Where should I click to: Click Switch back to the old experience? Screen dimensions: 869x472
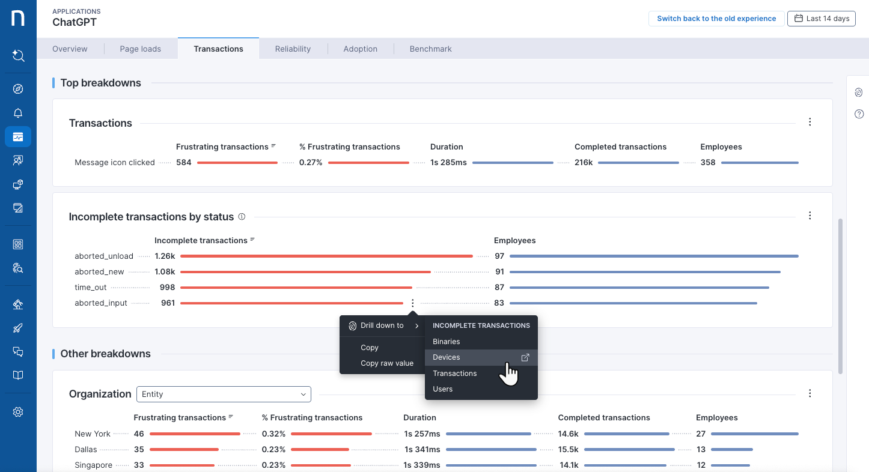[716, 19]
